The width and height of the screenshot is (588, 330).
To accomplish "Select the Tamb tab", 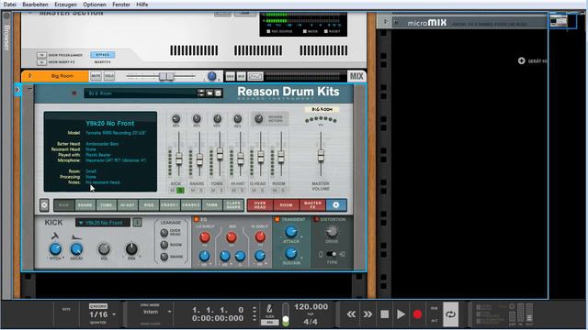I will click(212, 205).
